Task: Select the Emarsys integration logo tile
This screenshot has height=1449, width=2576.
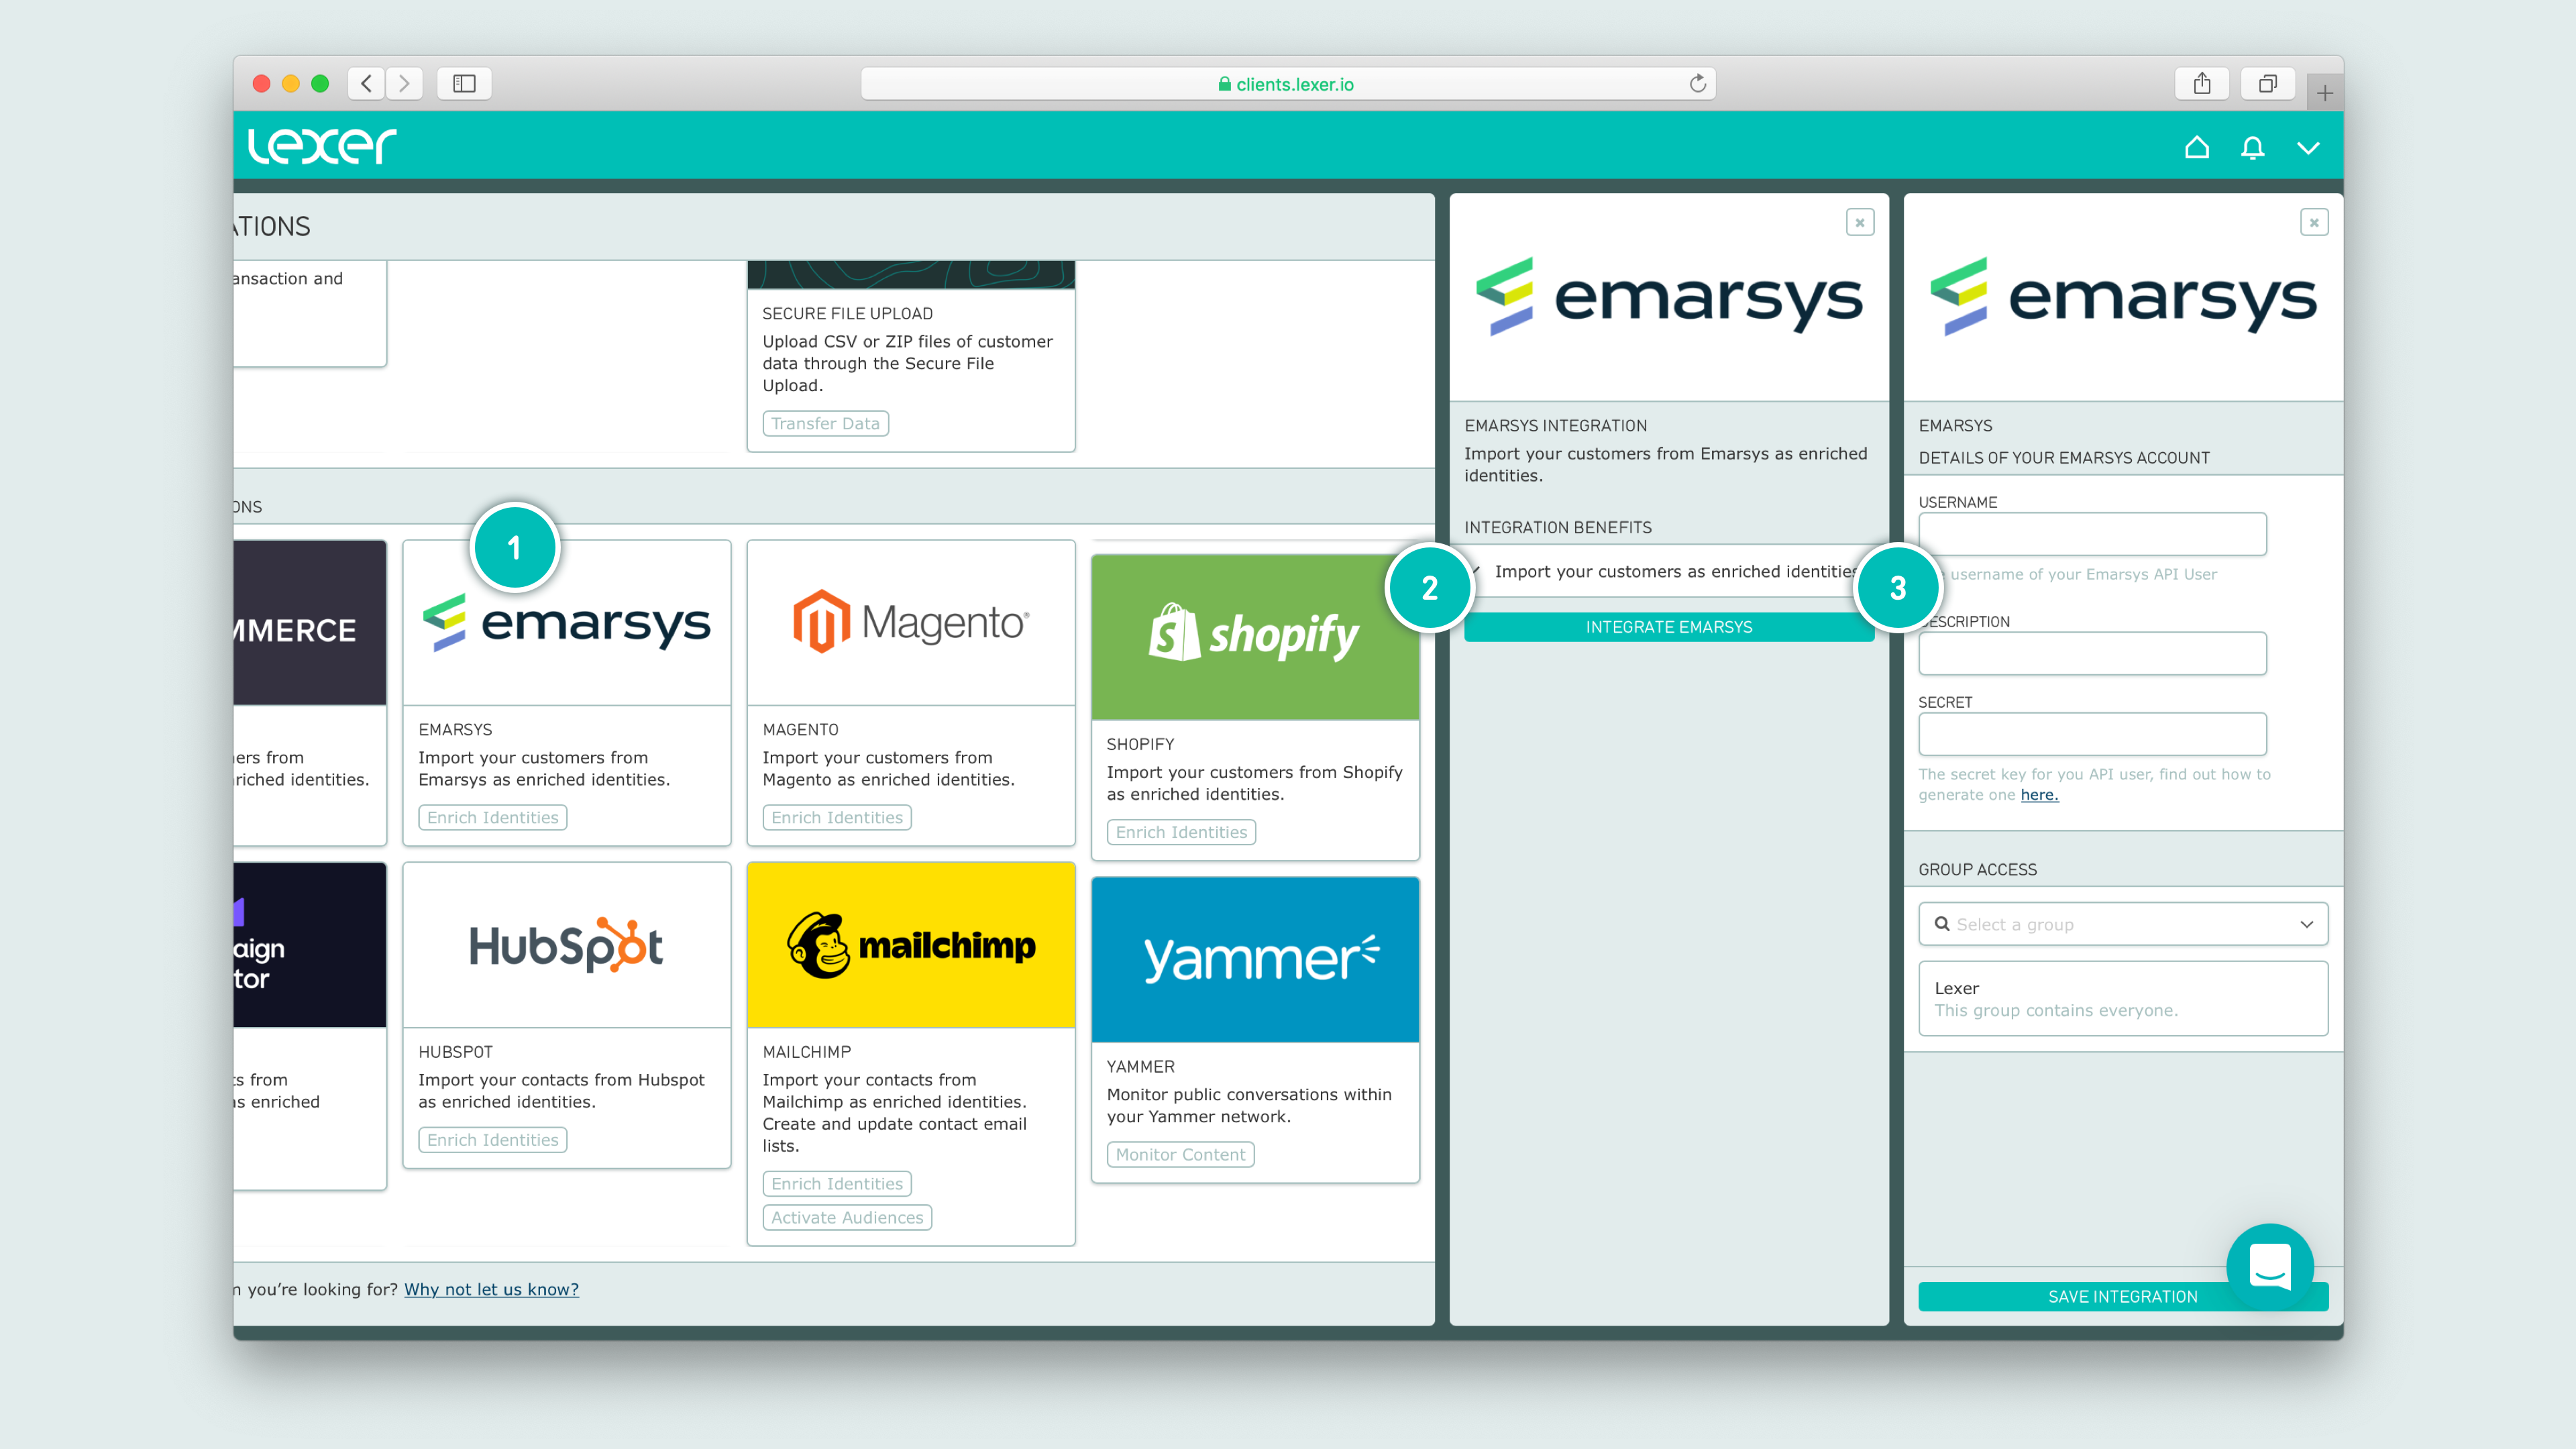Action: 566,623
